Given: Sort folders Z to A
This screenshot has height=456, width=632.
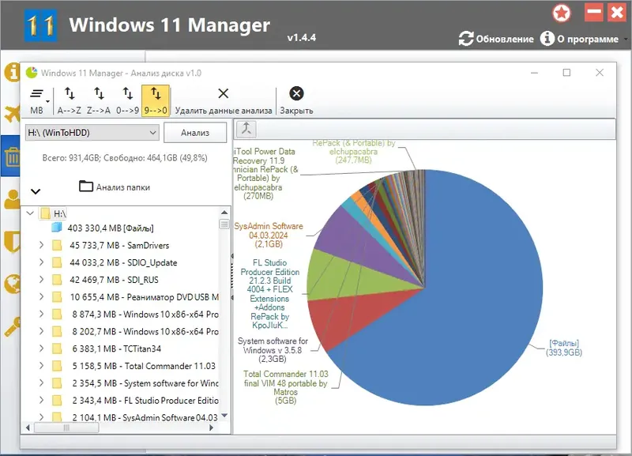Looking at the screenshot, I should 99,101.
